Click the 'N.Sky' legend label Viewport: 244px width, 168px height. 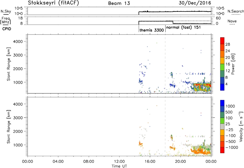click(6, 12)
